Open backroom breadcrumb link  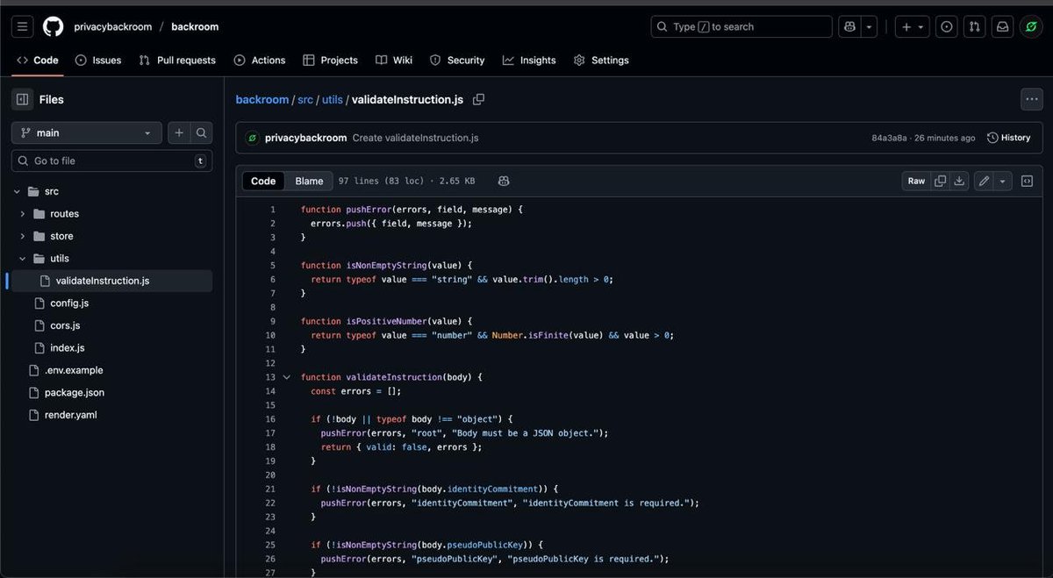(262, 99)
